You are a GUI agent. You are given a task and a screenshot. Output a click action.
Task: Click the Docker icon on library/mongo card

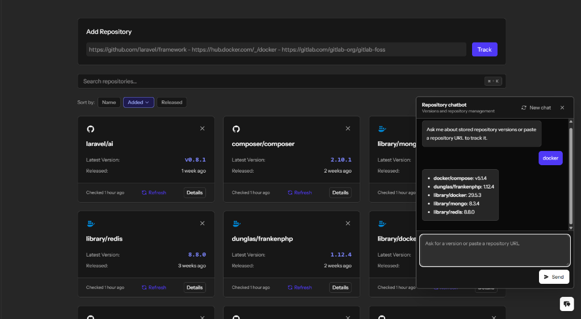click(382, 128)
